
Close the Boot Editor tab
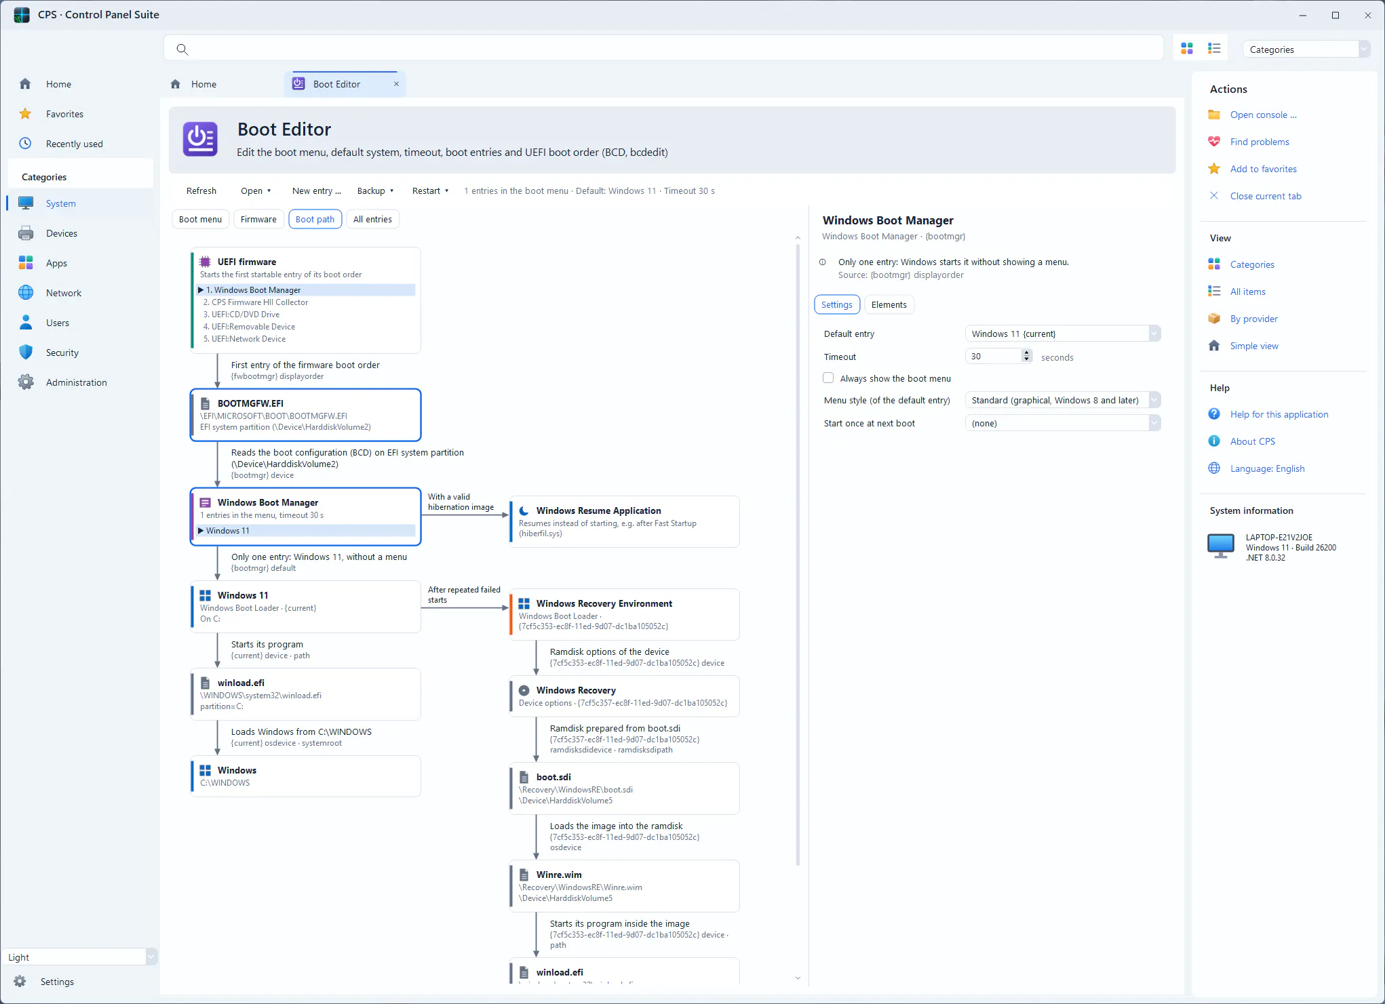pos(396,84)
